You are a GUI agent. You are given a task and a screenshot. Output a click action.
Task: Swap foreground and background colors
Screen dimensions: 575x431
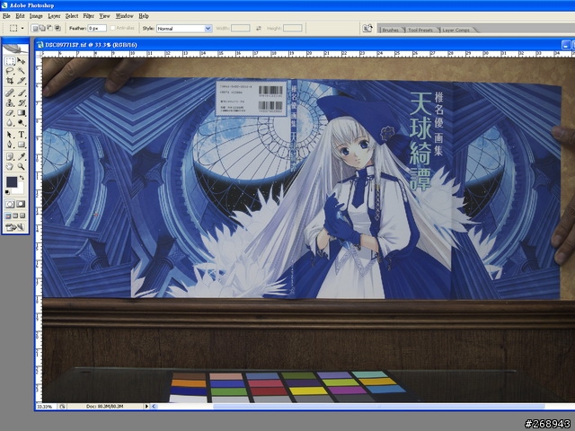point(22,178)
